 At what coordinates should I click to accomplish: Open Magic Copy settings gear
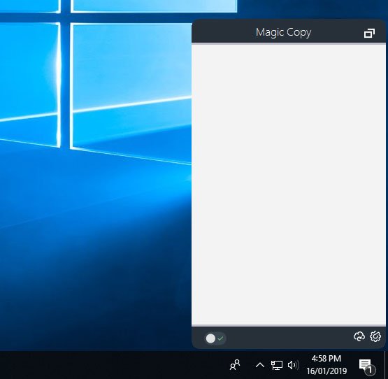375,336
